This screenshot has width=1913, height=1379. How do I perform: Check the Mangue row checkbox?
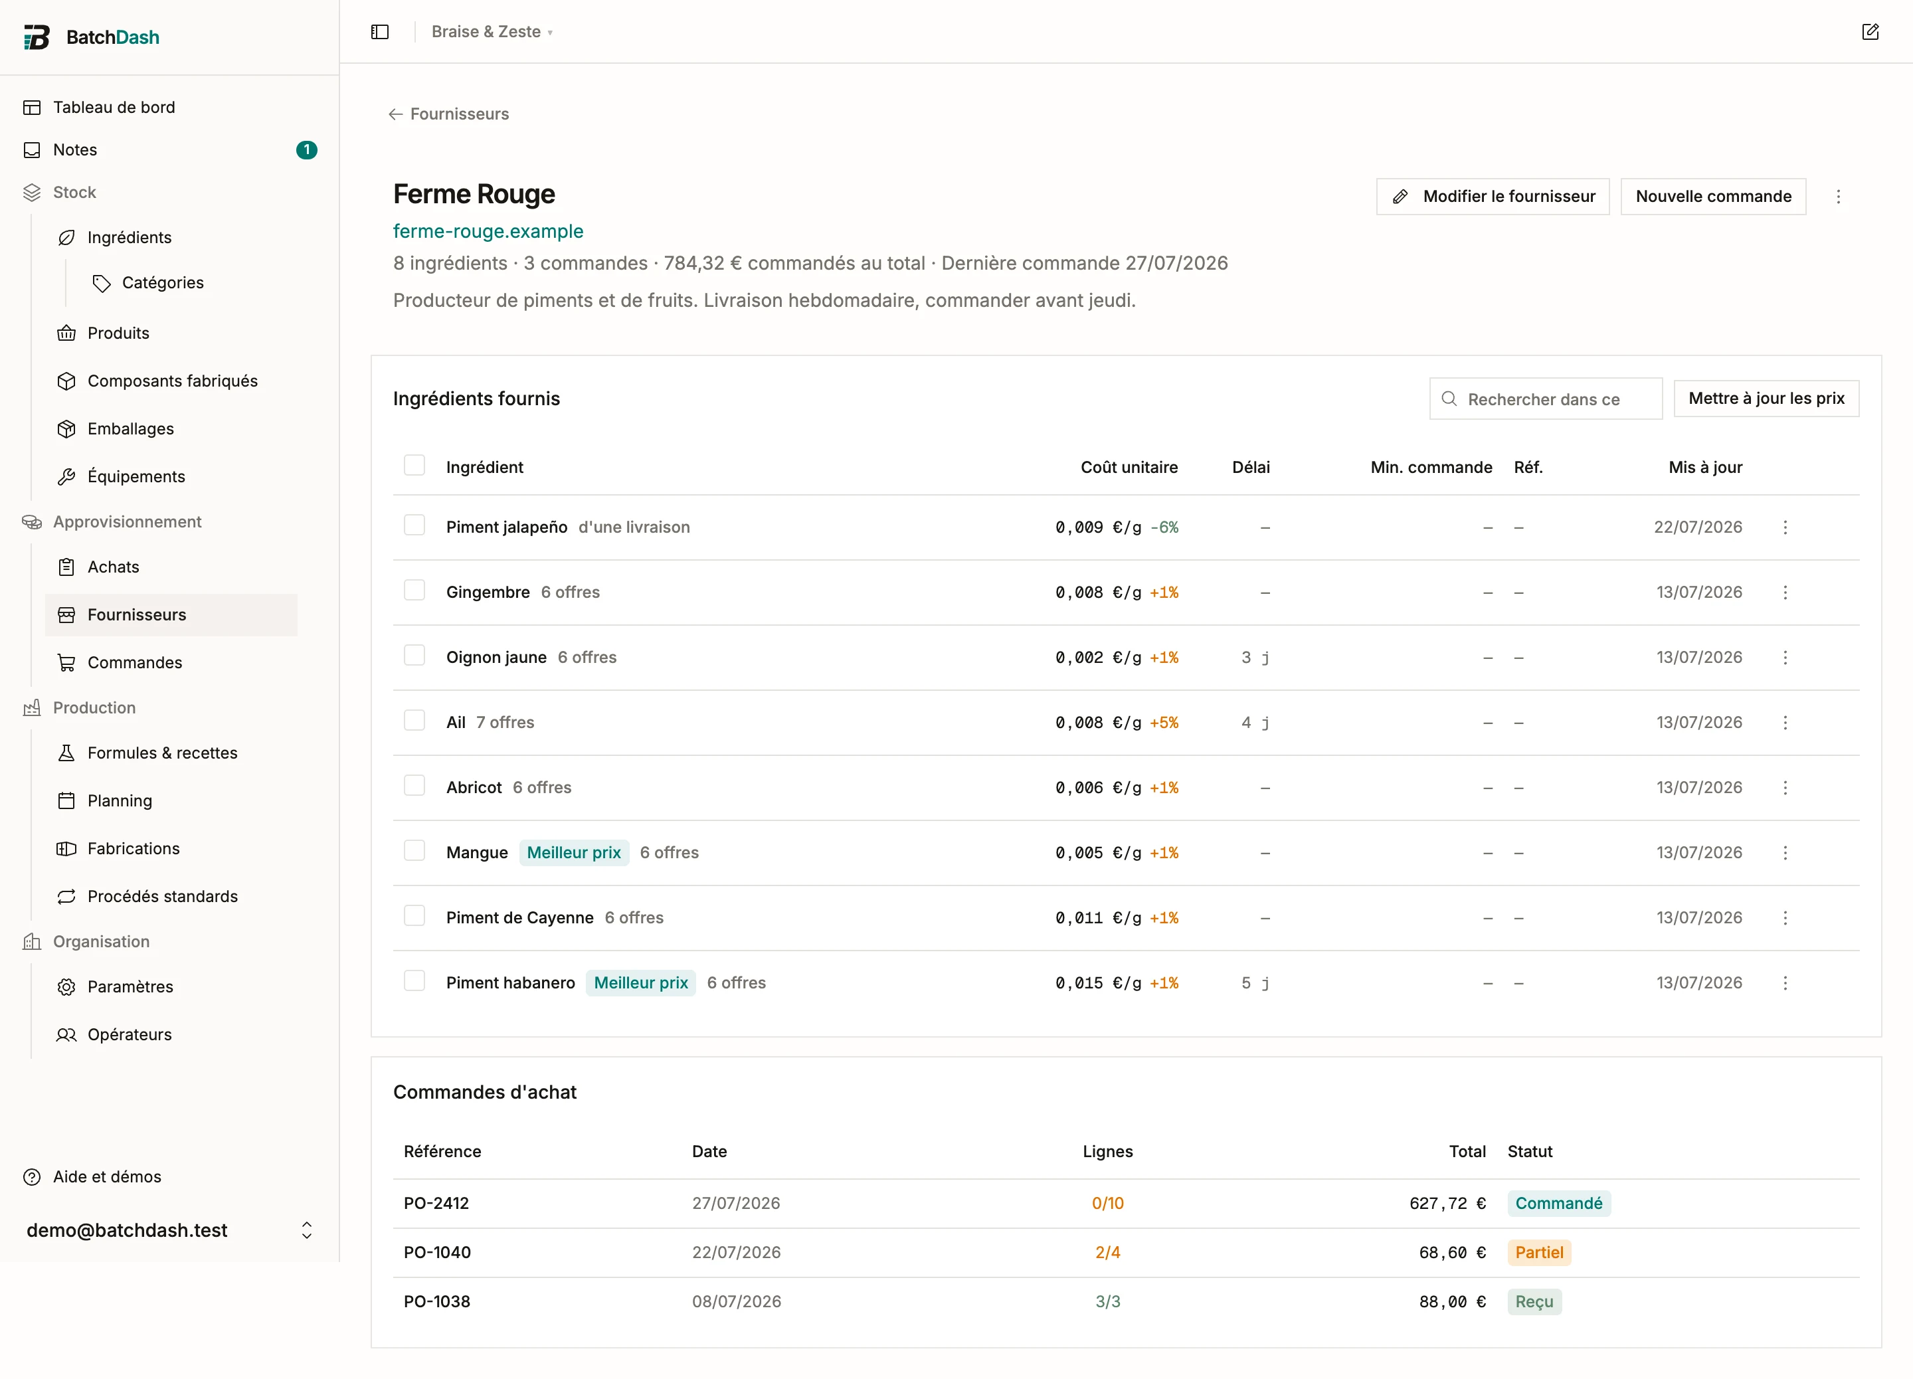click(x=414, y=850)
